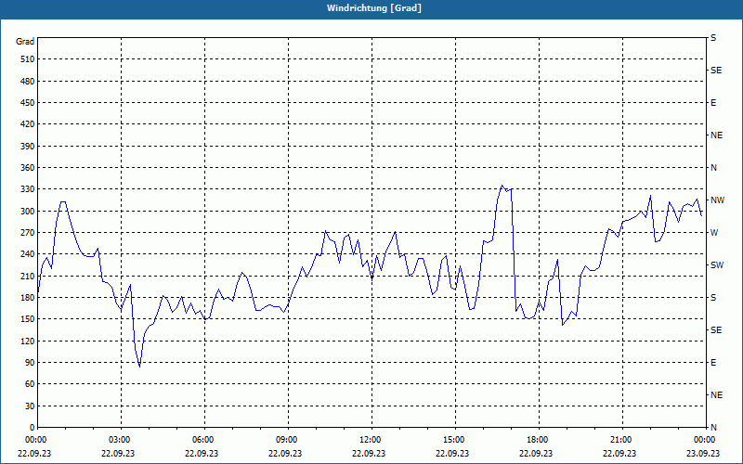Select the 06:00 time axis label

(202, 440)
